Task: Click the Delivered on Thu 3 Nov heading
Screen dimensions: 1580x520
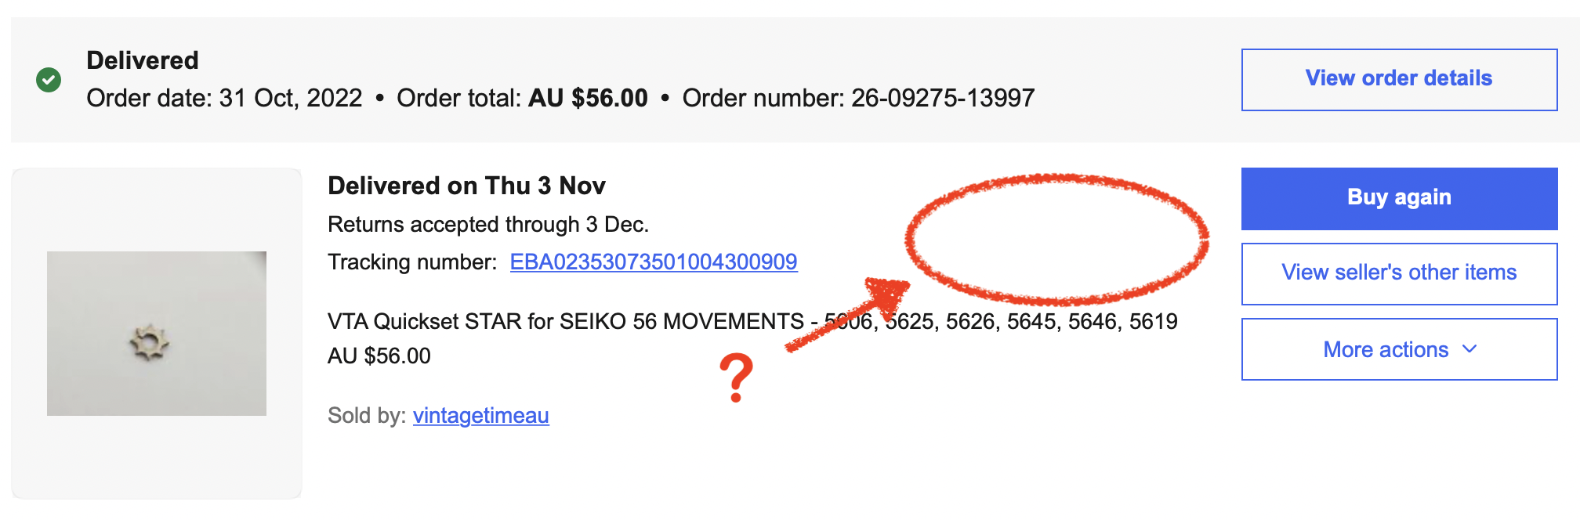Action: 466,186
